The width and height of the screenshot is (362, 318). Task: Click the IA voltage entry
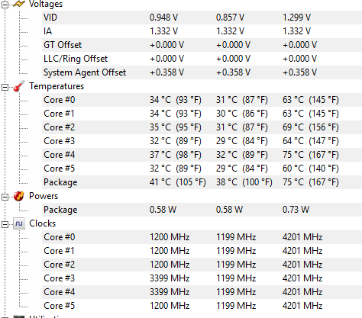click(x=202, y=31)
